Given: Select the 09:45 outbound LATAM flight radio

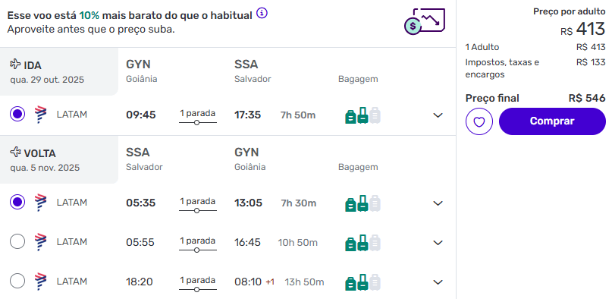Looking at the screenshot, I should tap(17, 115).
